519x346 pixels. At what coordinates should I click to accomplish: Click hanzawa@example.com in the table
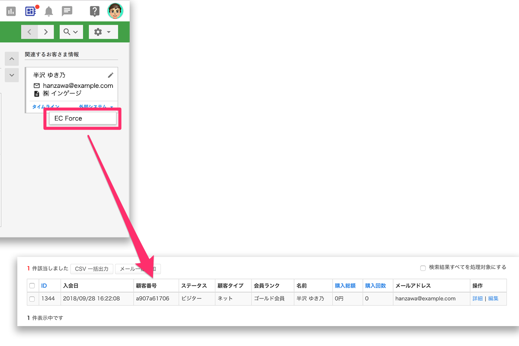pyautogui.click(x=426, y=298)
